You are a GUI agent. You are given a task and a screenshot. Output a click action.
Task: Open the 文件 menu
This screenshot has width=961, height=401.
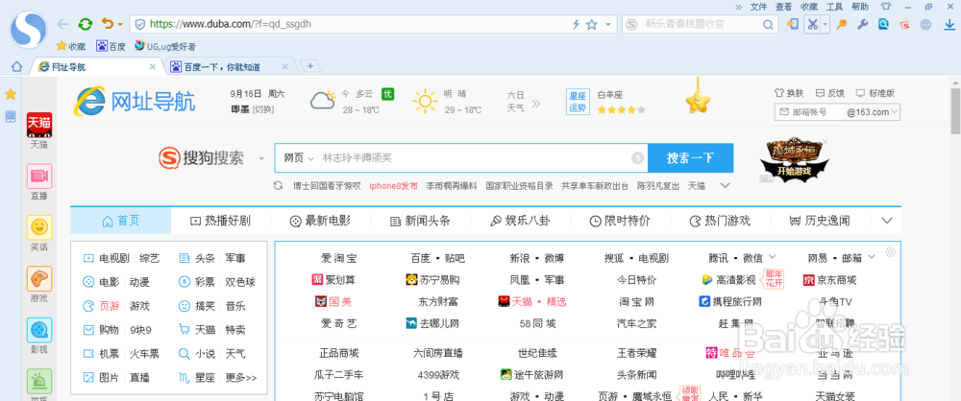[x=758, y=7]
